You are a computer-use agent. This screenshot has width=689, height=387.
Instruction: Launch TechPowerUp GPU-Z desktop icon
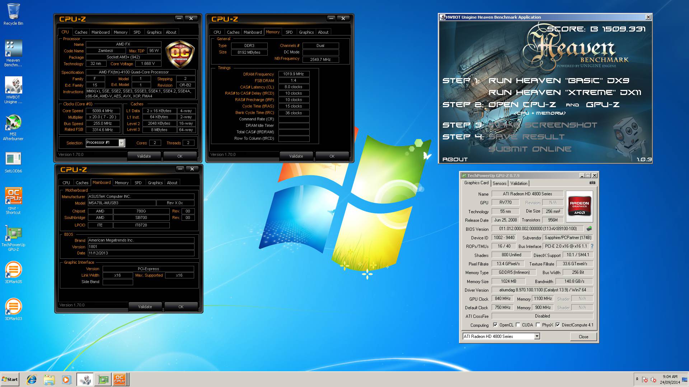click(13, 238)
